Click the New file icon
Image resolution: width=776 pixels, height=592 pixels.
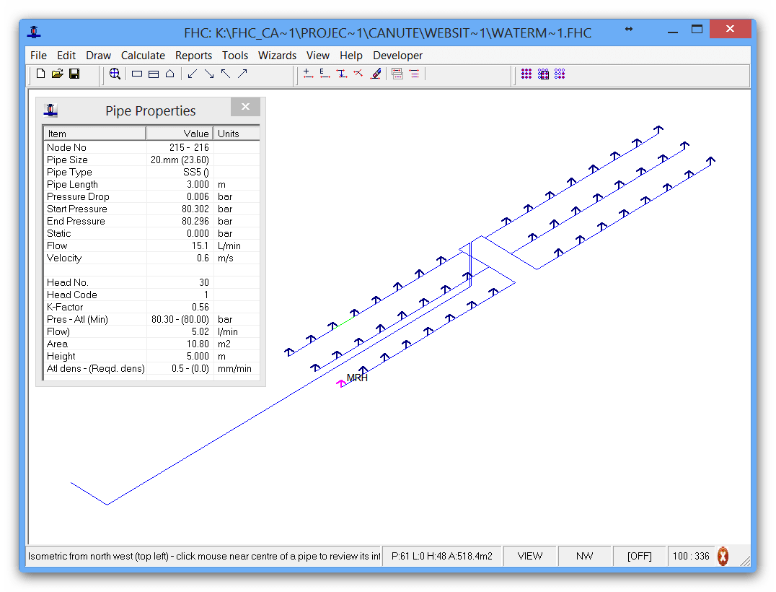click(x=40, y=74)
